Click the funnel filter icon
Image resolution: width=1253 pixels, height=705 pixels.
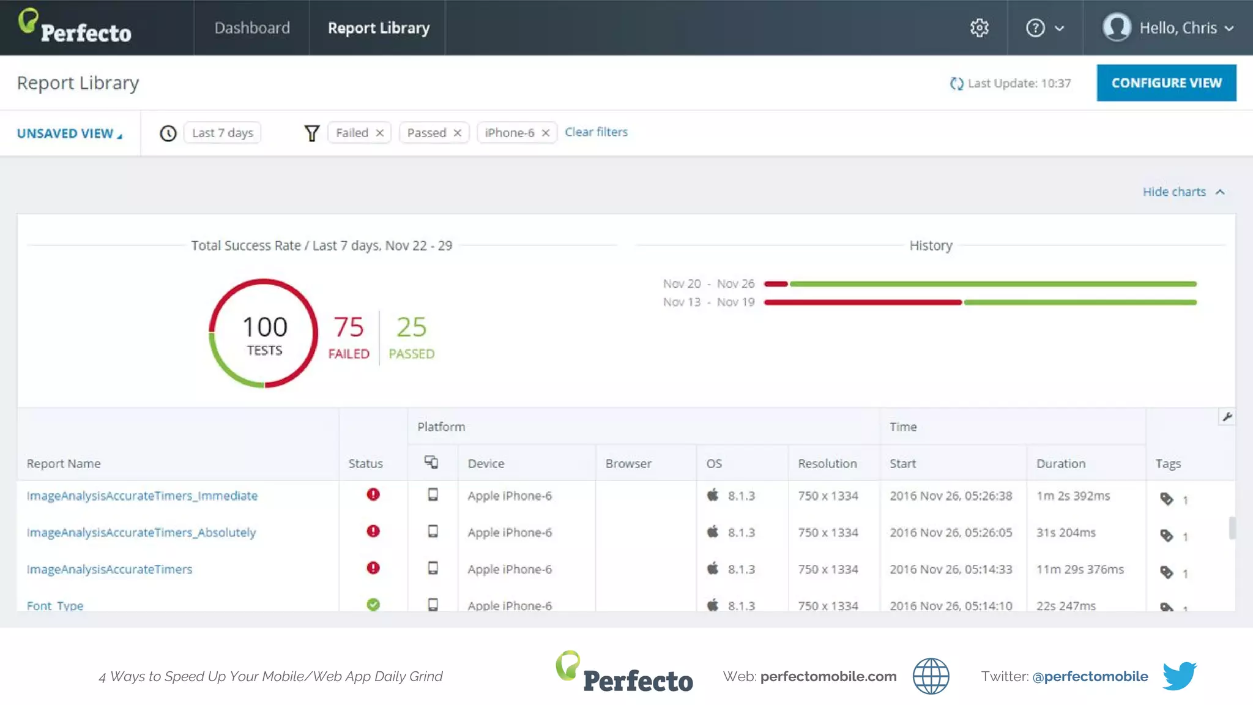pyautogui.click(x=312, y=133)
